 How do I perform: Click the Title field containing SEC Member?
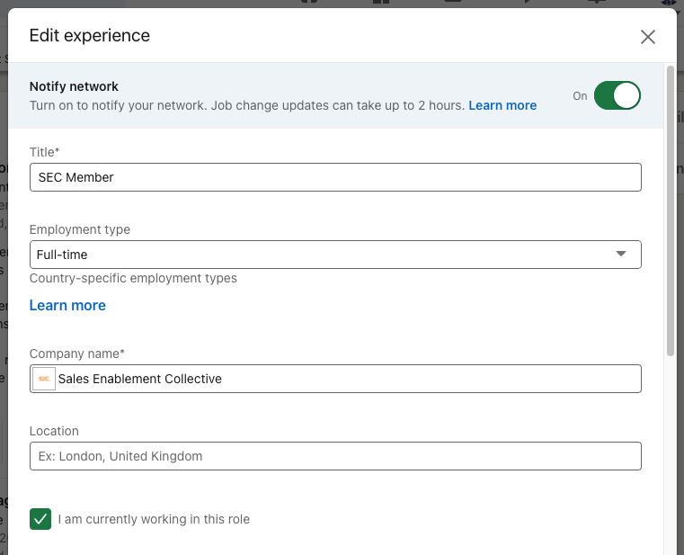click(x=335, y=177)
